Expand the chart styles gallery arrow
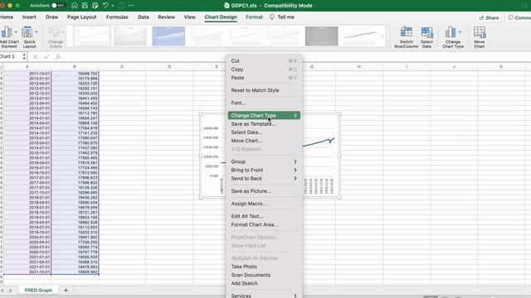This screenshot has height=298, width=531. (382, 36)
